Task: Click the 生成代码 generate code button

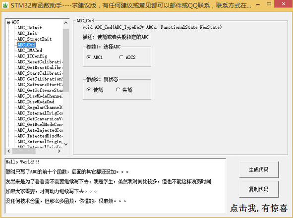Action: pyautogui.click(x=259, y=169)
